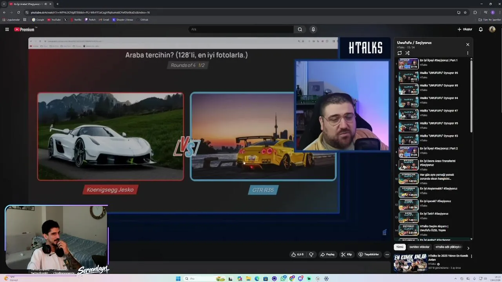Open Discord from the taskbar
Screen dimensions: 502x282
click(x=300, y=278)
